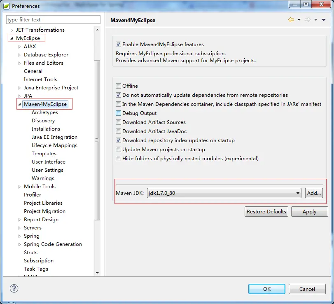Confirm with the OK button
This screenshot has height=304, width=334.
coord(267,289)
